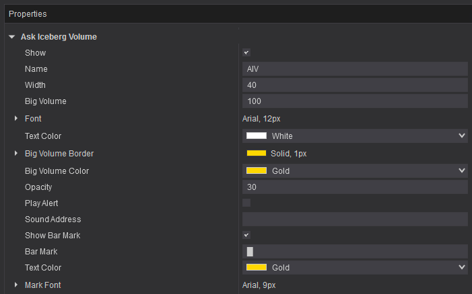The image size is (472, 294).
Task: Click the Width input field
Action: pyautogui.click(x=354, y=85)
